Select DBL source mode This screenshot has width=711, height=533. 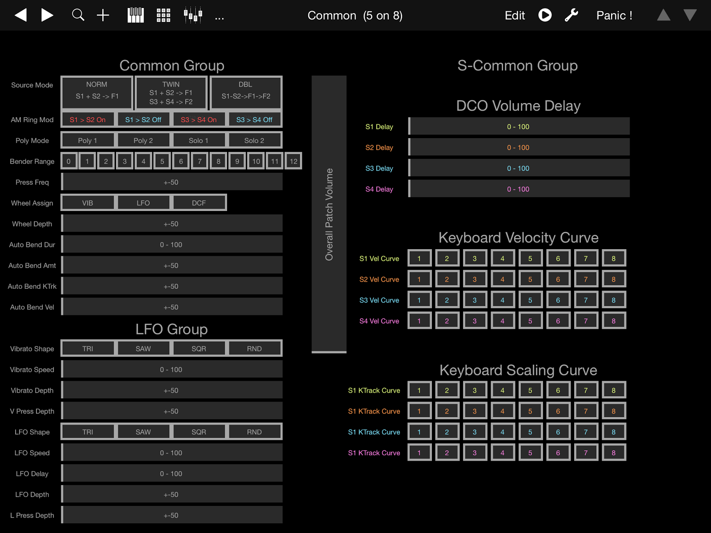[x=246, y=92]
